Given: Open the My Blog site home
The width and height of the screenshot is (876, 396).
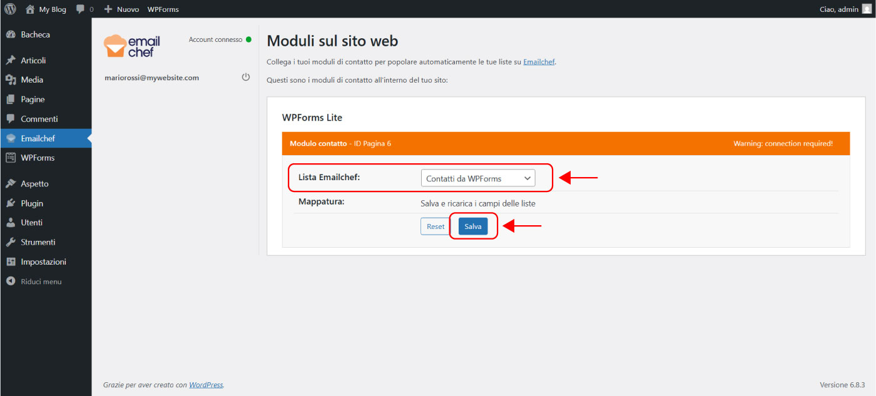Looking at the screenshot, I should (x=47, y=9).
